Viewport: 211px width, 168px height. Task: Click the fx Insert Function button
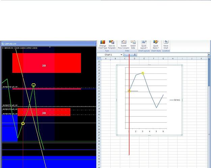(135, 55)
